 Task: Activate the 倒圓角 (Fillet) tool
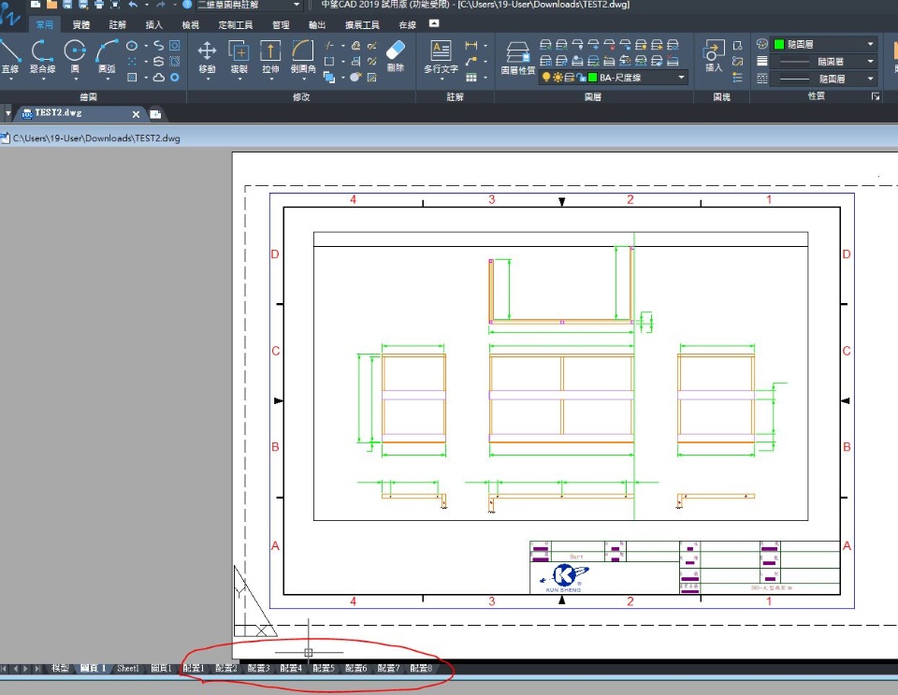point(303,56)
